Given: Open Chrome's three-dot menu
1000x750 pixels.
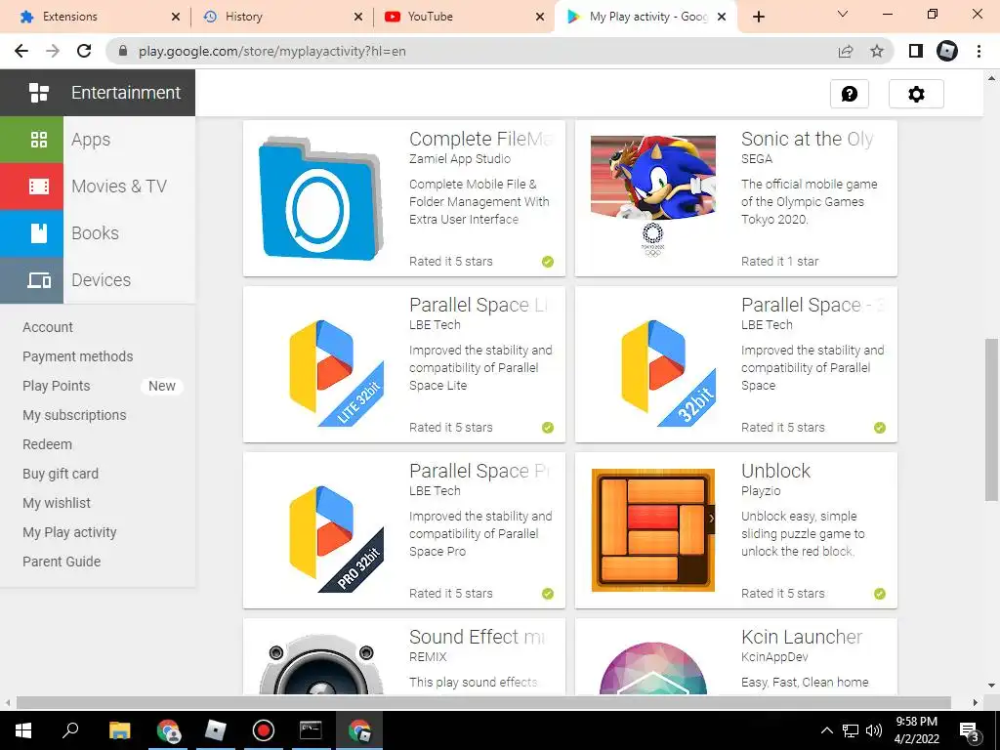Looking at the screenshot, I should click(x=979, y=51).
